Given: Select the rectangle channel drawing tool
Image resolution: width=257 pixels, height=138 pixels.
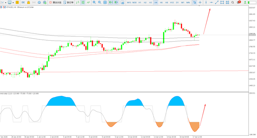Looking at the screenshot, I should click(222, 2).
